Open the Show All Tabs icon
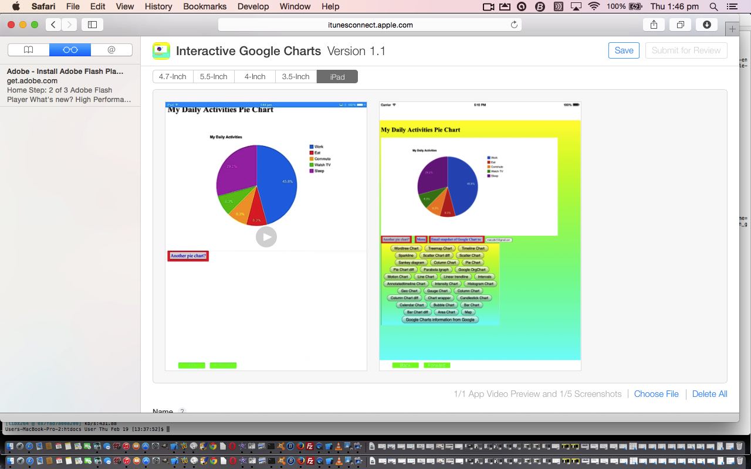This screenshot has width=751, height=469. click(680, 25)
